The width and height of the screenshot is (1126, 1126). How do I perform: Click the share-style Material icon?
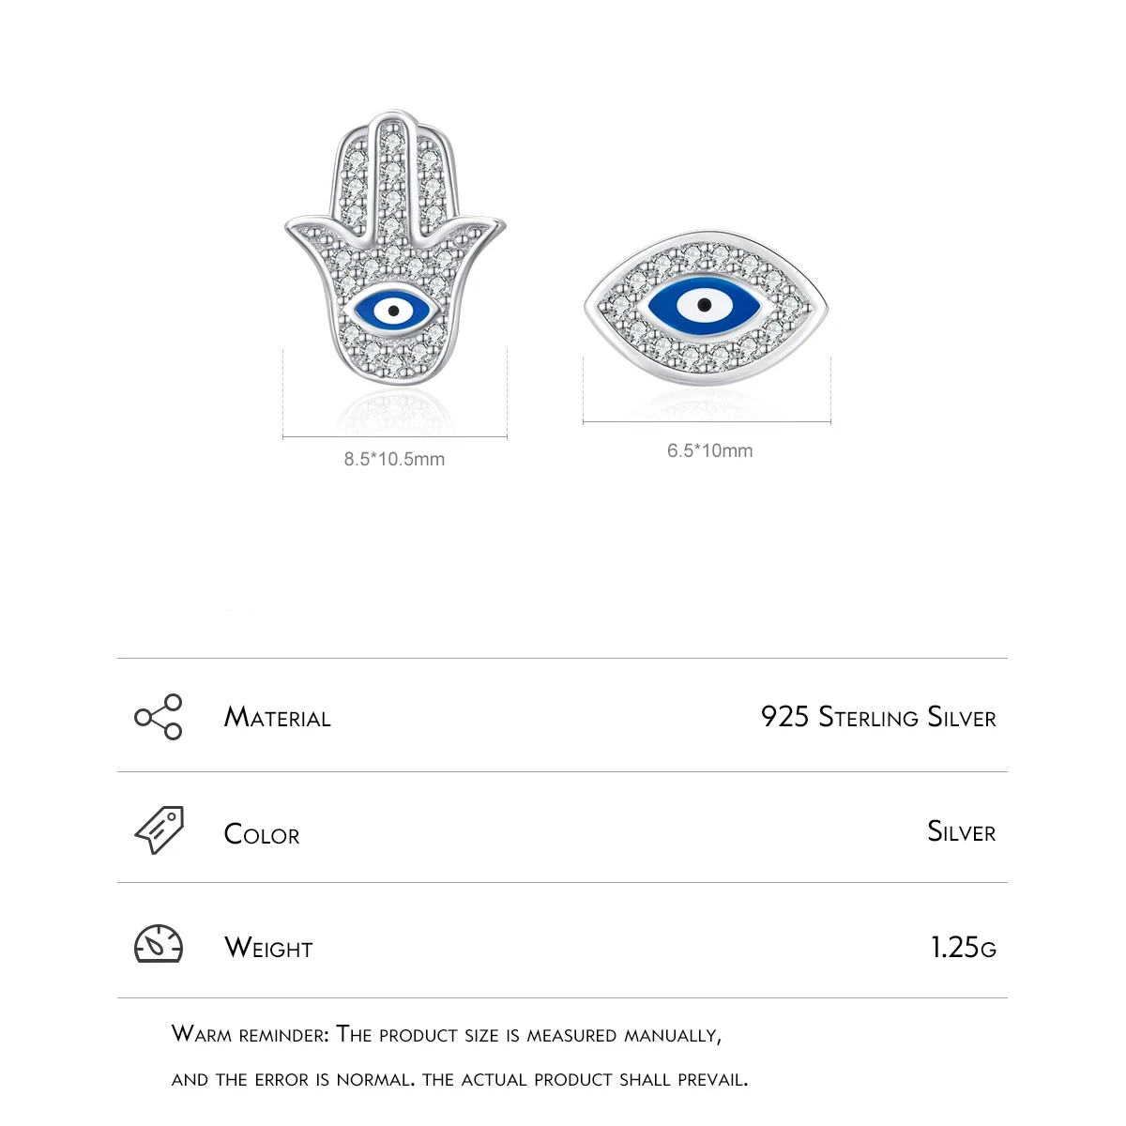[x=159, y=717]
